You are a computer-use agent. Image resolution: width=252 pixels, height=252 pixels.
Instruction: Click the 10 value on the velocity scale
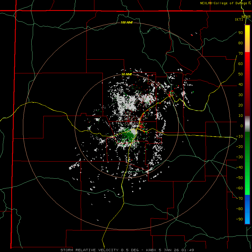241,116
